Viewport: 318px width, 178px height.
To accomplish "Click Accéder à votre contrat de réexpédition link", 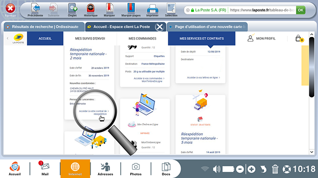I will (x=94, y=113).
